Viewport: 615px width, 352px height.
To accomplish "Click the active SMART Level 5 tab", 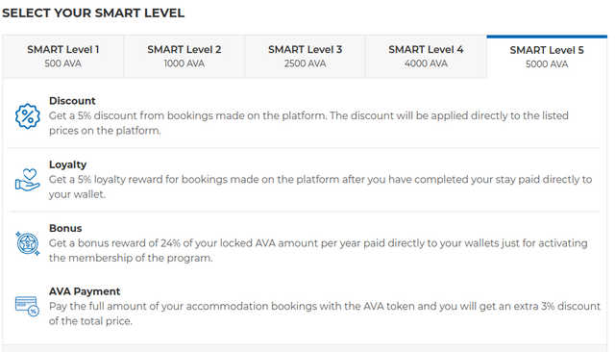I will [547, 57].
